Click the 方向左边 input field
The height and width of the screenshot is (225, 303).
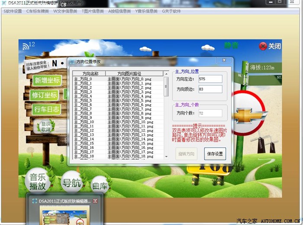coord(210,79)
